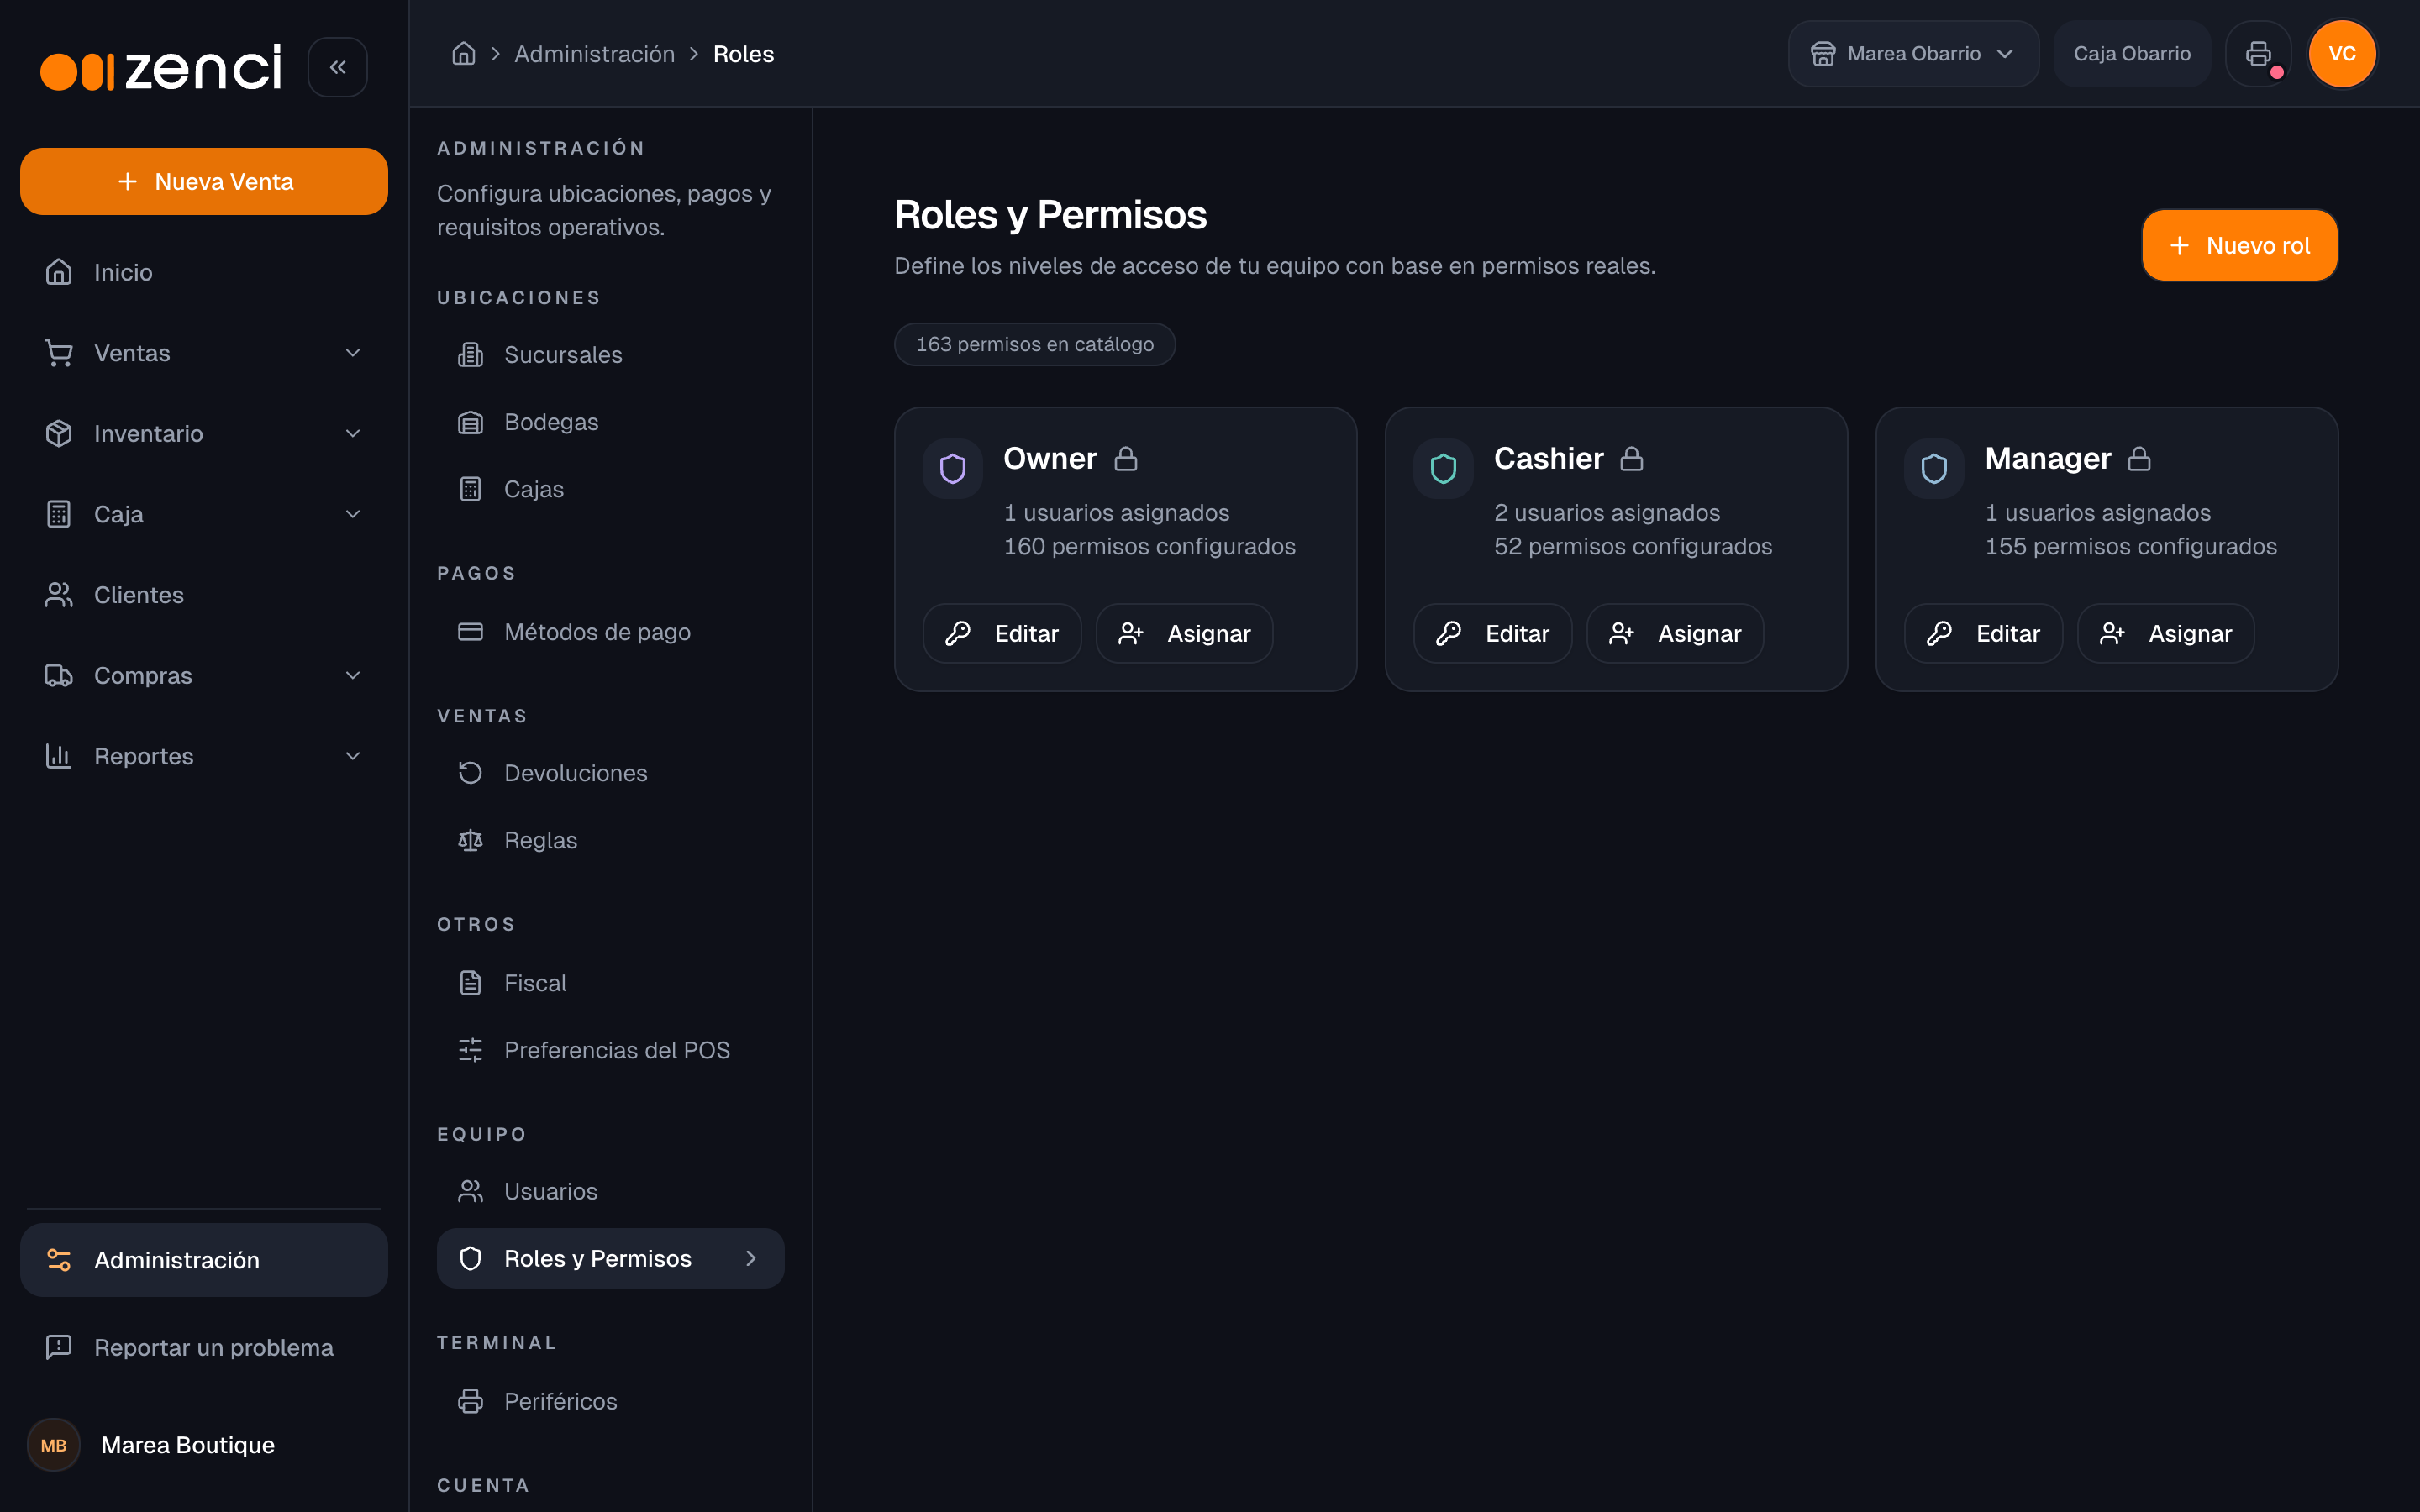Viewport: 2420px width, 1512px height.
Task: Click the zenci logo
Action: click(x=161, y=68)
